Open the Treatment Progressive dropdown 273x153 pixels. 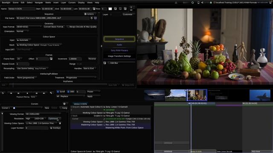pyautogui.click(x=81, y=77)
